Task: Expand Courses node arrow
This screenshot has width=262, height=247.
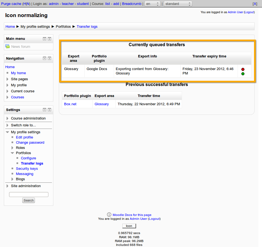Action: (7, 97)
